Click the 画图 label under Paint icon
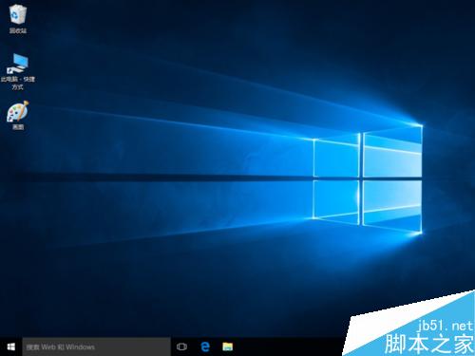This screenshot has width=475, height=356. pos(18,127)
